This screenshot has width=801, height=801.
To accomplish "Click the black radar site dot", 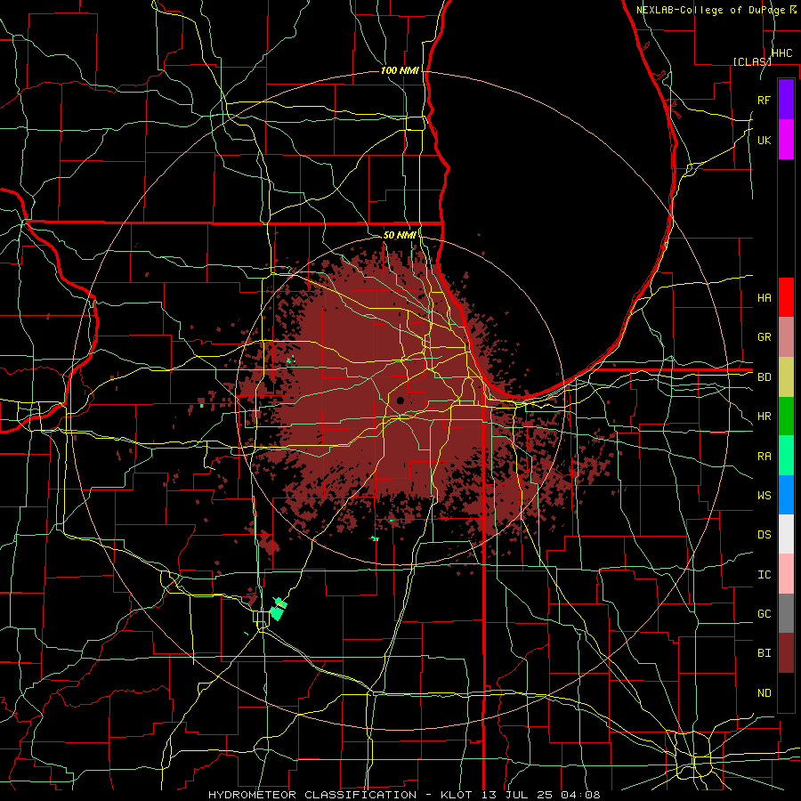I will click(x=400, y=400).
